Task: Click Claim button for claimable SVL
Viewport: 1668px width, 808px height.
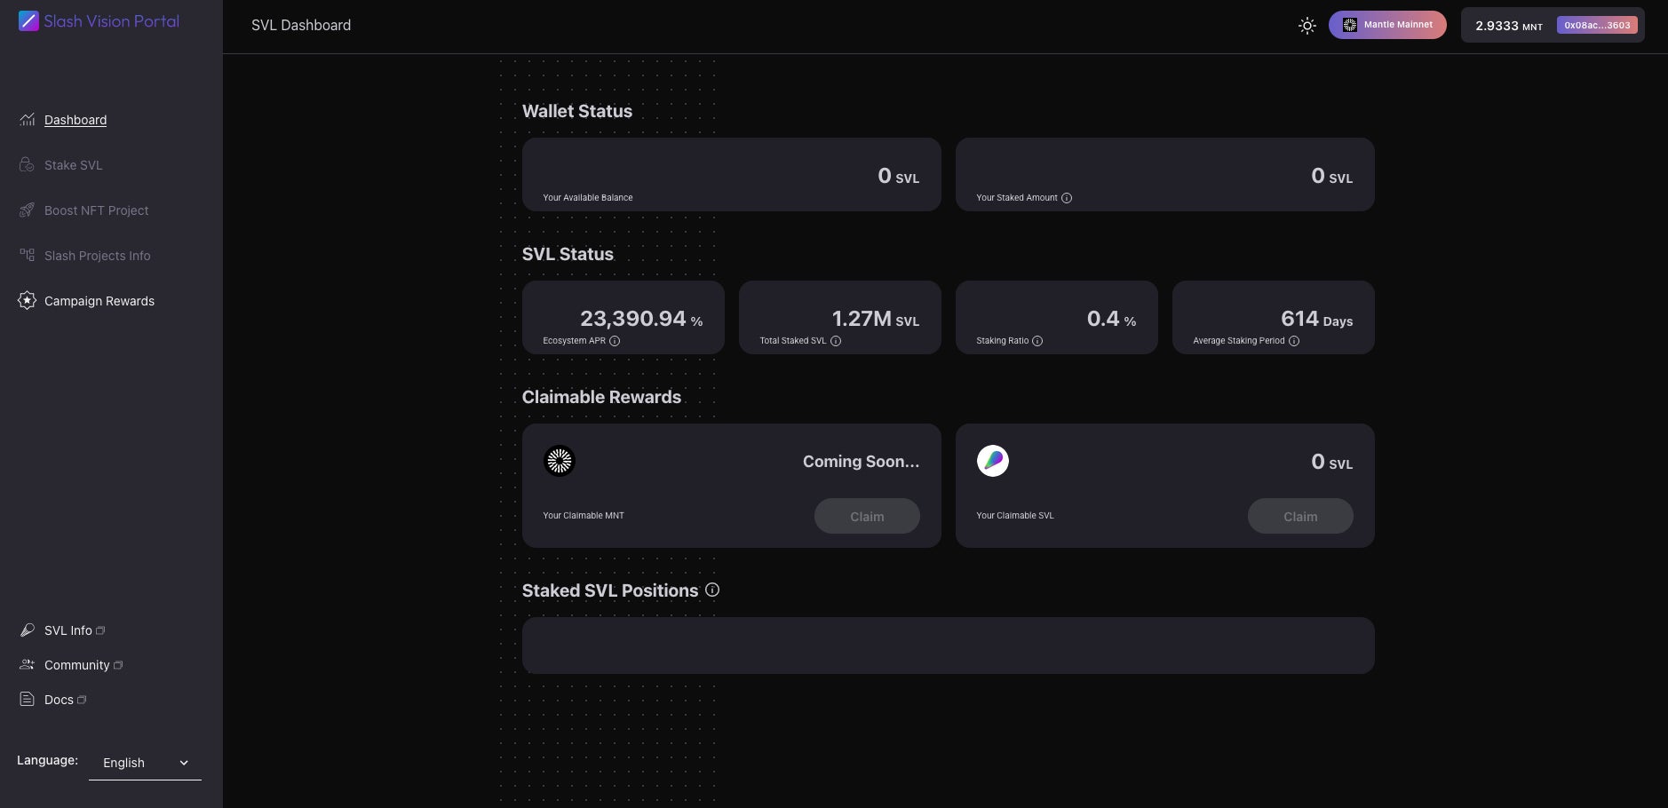Action: (1300, 516)
